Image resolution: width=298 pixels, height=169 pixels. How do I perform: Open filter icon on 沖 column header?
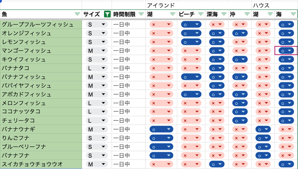(x=247, y=14)
